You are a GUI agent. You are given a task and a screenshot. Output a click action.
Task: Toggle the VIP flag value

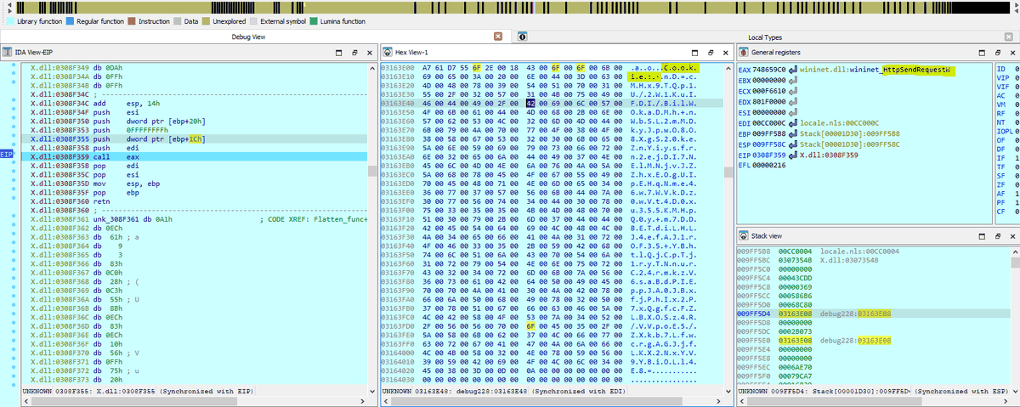point(1017,77)
